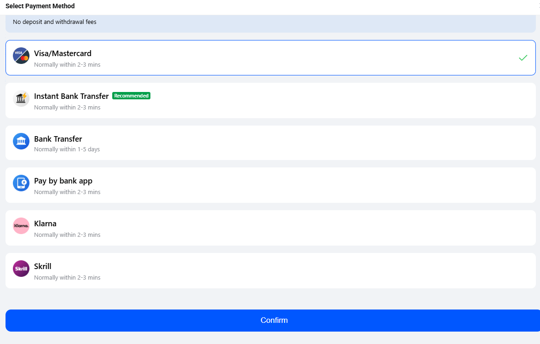Click the Pay by bank app phone icon

pyautogui.click(x=21, y=183)
